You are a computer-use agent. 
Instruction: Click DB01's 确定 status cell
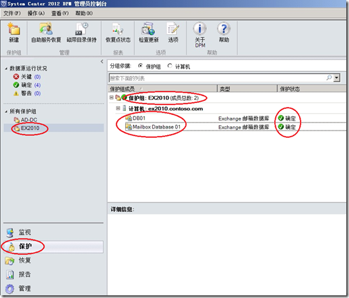287,118
